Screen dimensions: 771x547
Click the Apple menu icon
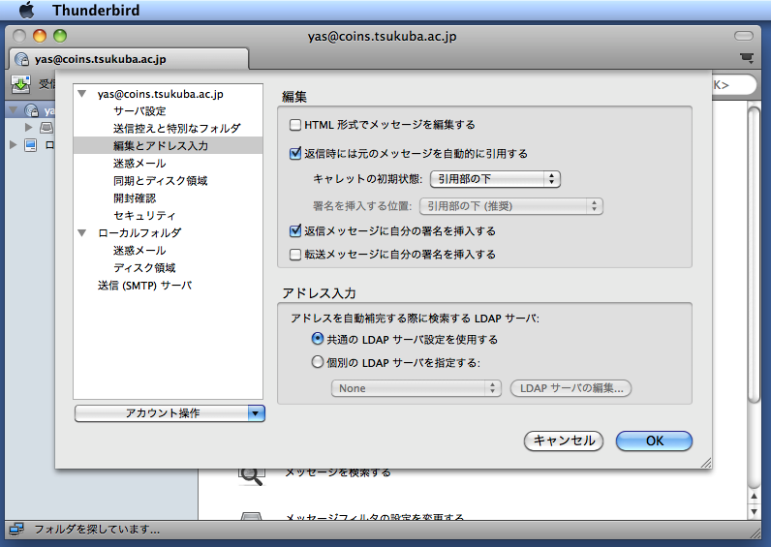tap(26, 10)
